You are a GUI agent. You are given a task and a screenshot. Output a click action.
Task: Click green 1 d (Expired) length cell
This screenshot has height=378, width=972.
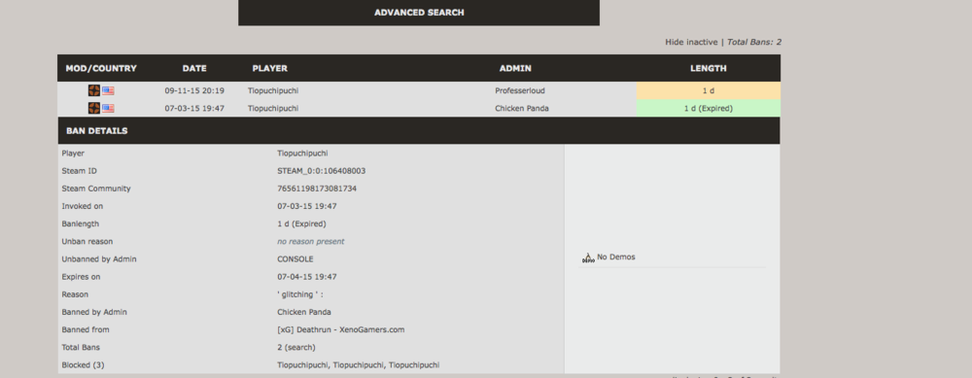point(709,109)
